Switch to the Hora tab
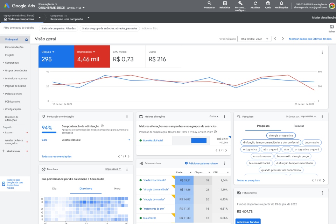This screenshot has width=336, height=224. [x=117, y=189]
